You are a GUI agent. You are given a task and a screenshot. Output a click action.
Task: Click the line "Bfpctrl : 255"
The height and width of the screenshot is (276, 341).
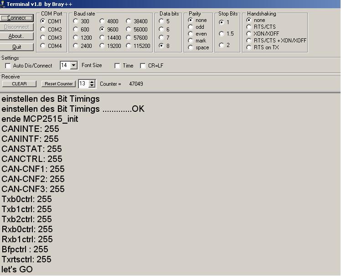click(25, 250)
